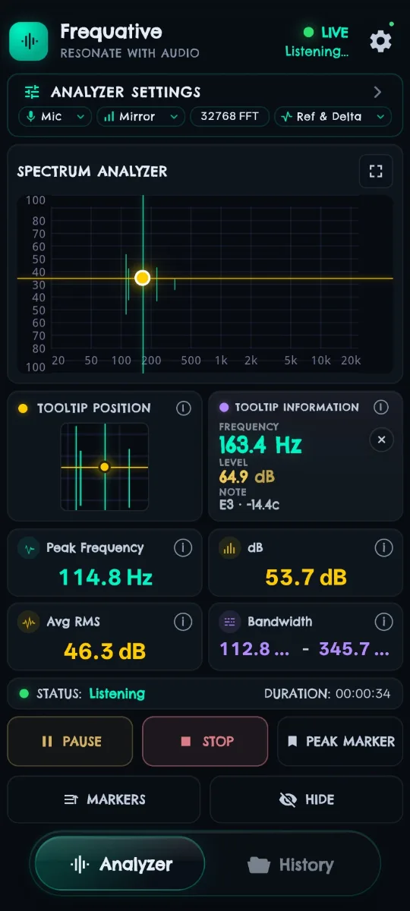
Task: Show info for Tooltip Position
Action: (183, 408)
